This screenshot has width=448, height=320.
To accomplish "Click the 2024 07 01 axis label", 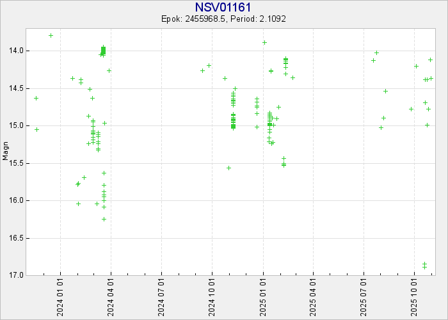I will [161, 297].
